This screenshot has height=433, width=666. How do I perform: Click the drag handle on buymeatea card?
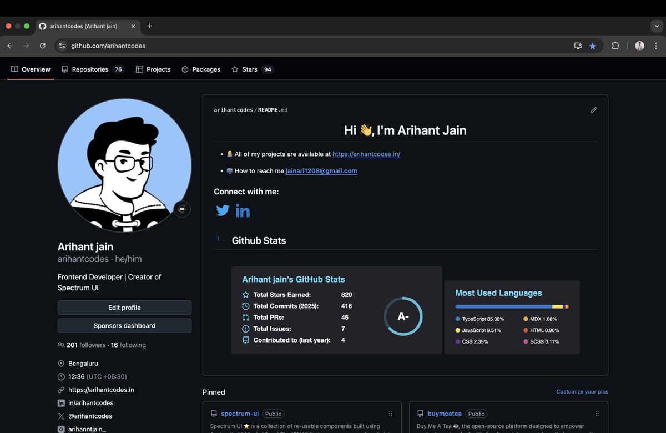point(597,414)
